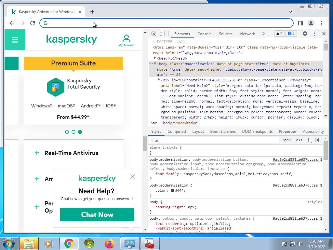The image size is (333, 250).
Task: Focus the Styles Filter input
Action: point(213,140)
